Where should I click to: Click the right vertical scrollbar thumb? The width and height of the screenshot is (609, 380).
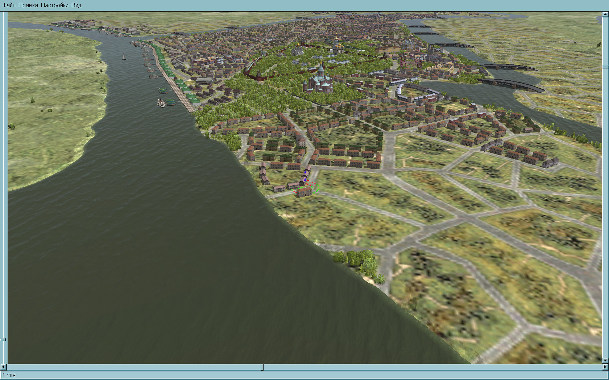click(605, 67)
